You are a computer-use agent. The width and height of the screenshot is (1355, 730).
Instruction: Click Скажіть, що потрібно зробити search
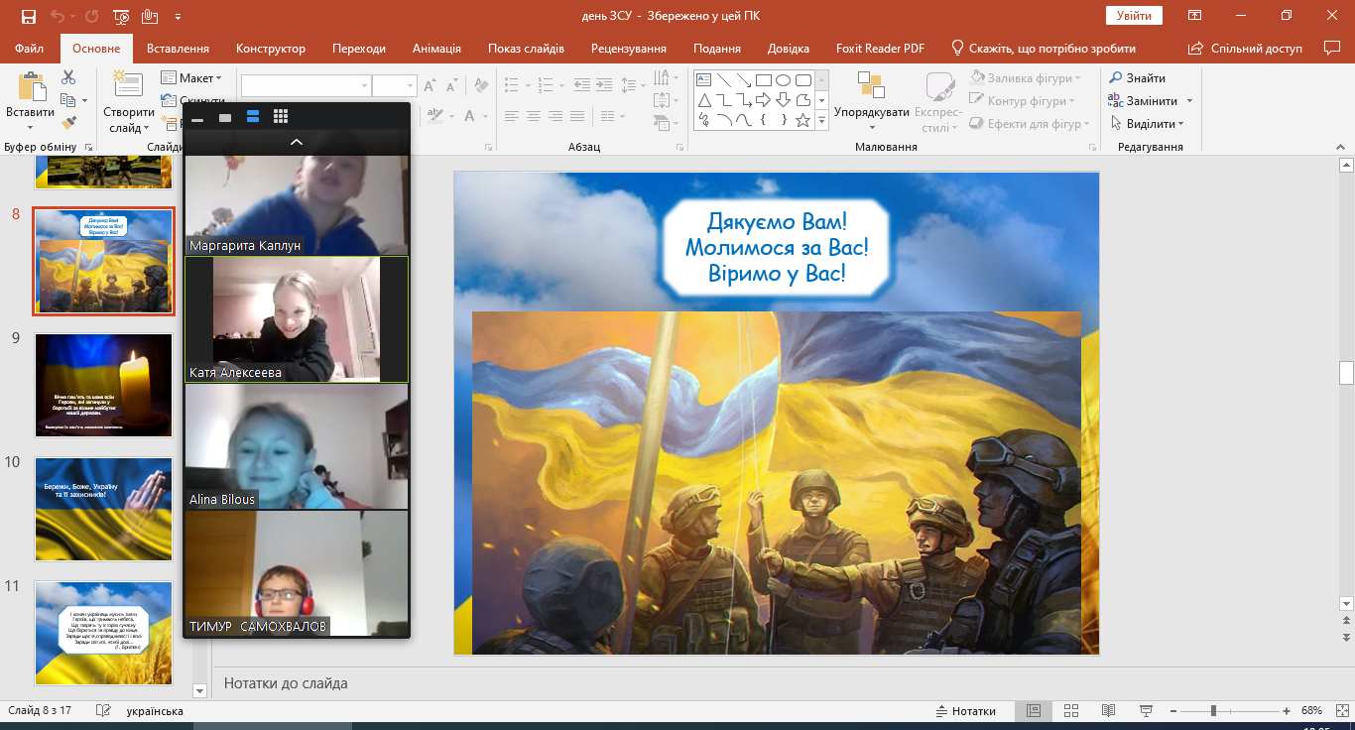pyautogui.click(x=1044, y=49)
